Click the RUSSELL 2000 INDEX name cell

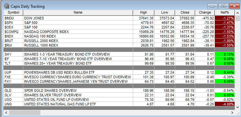click(78, 41)
